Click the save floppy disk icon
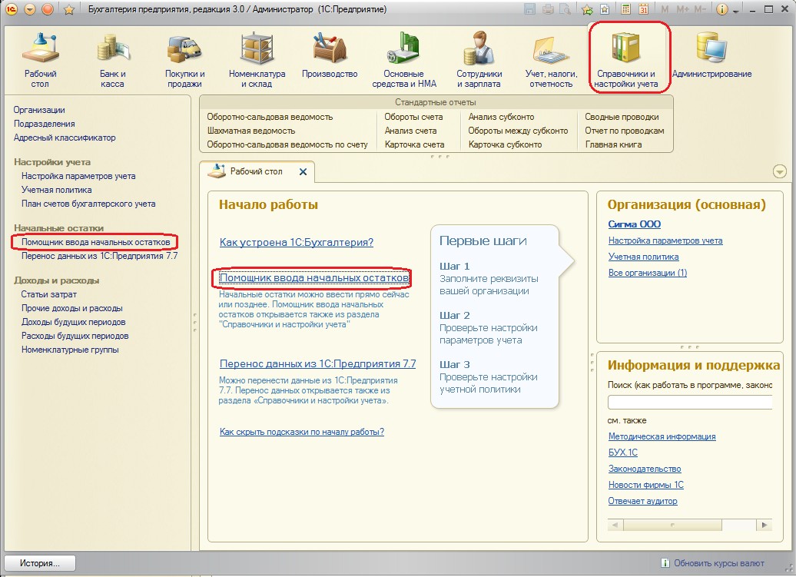 (529, 9)
